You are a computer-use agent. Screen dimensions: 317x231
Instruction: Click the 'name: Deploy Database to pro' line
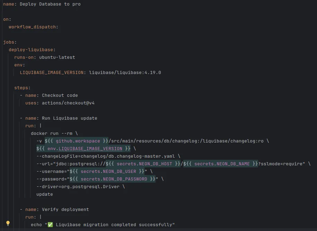42,4
